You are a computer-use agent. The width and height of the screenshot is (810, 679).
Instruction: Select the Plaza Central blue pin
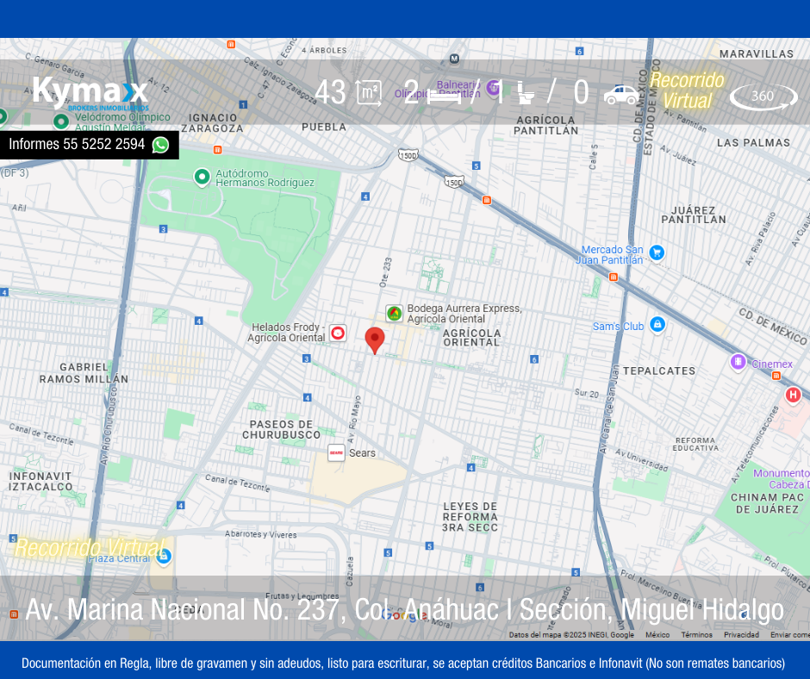[x=164, y=557]
